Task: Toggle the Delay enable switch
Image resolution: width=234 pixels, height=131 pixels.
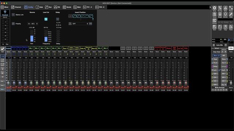Action: [58, 19]
